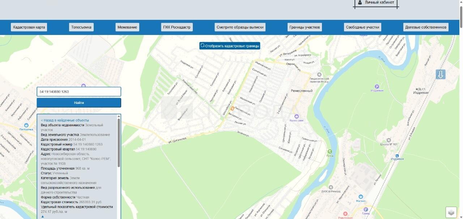Open Личный кабинет
The height and width of the screenshot is (219, 463).
click(376, 3)
